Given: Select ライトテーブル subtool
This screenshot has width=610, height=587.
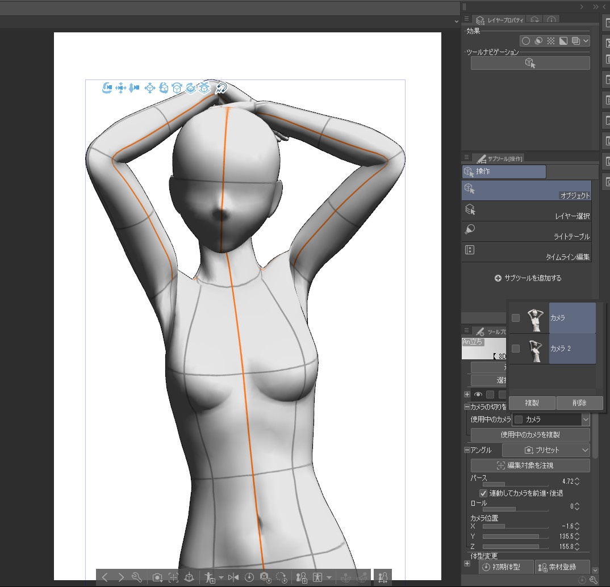Looking at the screenshot, I should (527, 232).
